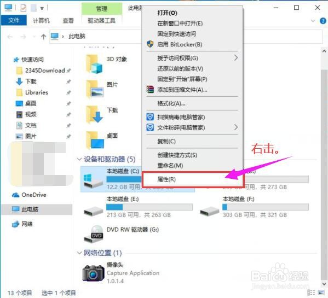Viewport: 328px width, 298px height.
Task: Click 此电脑 in the address bar
Action: click(77, 36)
